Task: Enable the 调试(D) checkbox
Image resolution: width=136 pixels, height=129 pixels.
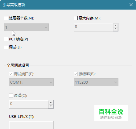Action: (x=6, y=47)
